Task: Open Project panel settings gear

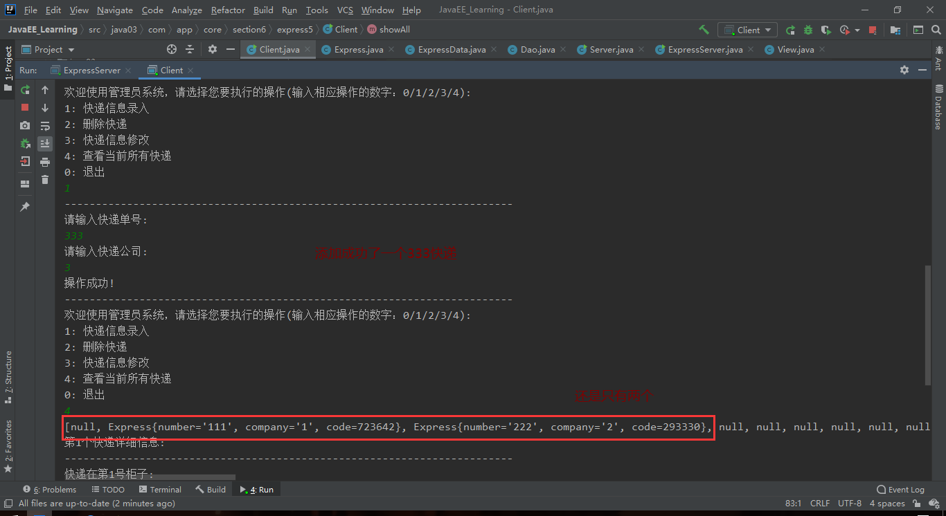Action: (x=213, y=49)
